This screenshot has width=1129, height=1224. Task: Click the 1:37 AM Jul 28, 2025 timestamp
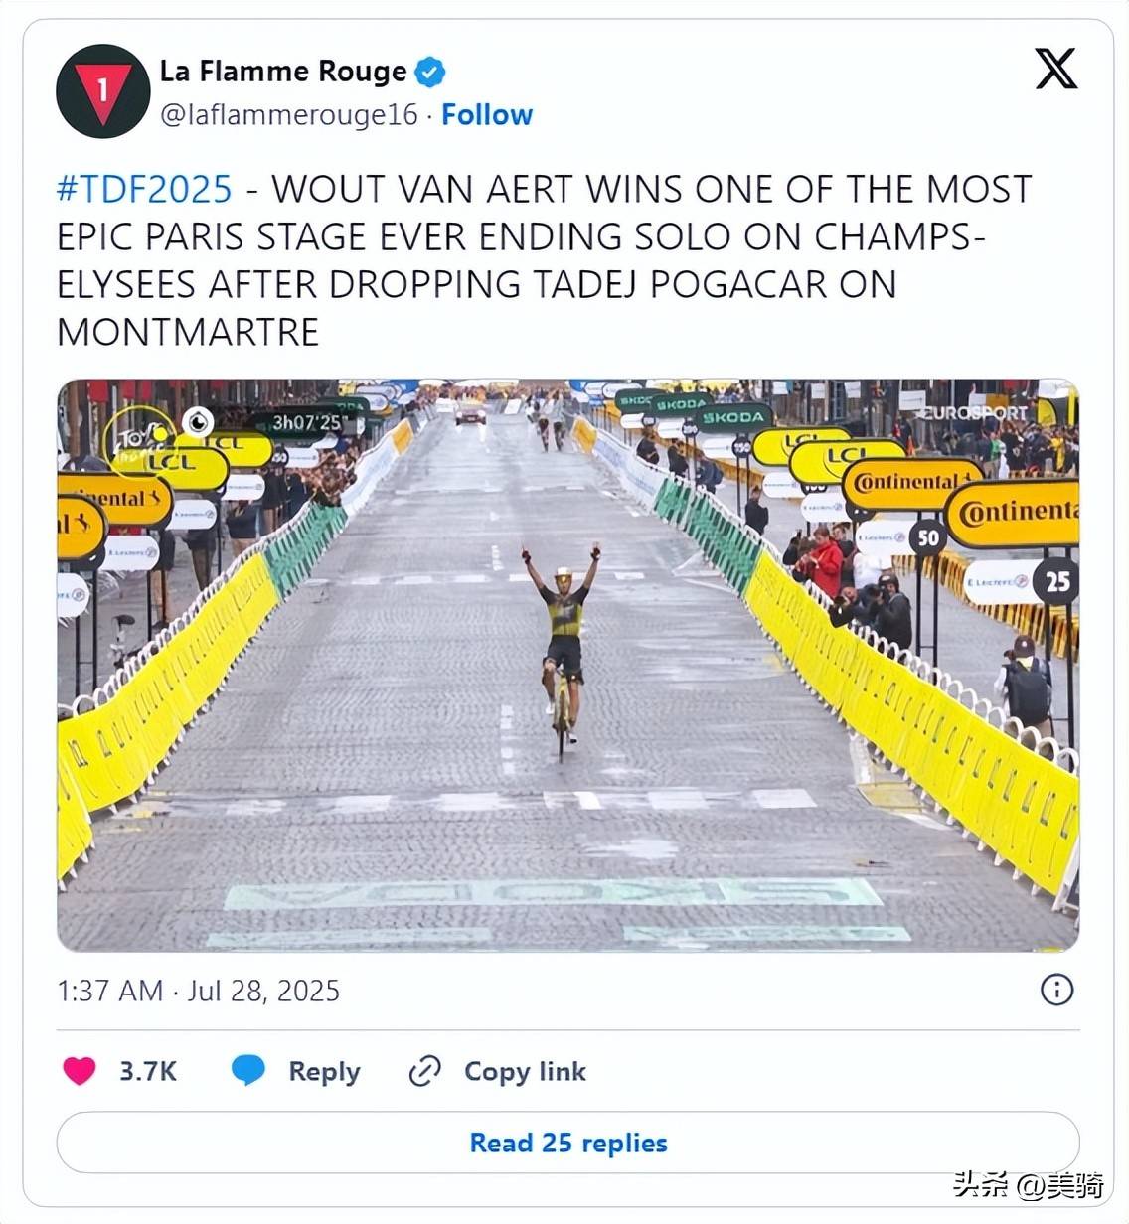point(198,991)
